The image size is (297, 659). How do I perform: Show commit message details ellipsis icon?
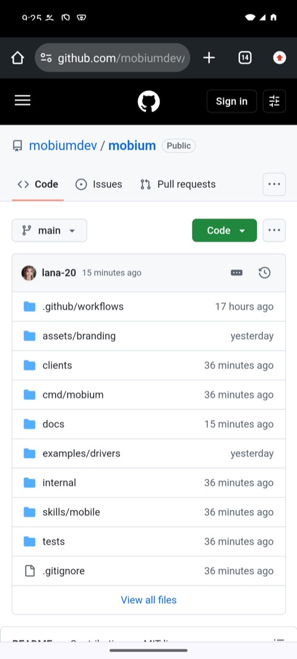(237, 273)
